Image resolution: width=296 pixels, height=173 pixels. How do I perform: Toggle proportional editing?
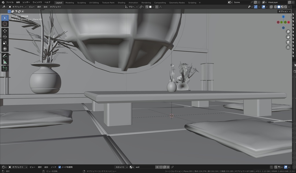[x=157, y=7]
